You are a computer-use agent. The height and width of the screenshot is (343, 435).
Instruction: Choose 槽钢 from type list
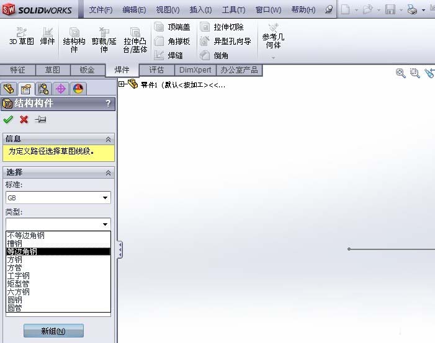pyautogui.click(x=58, y=244)
